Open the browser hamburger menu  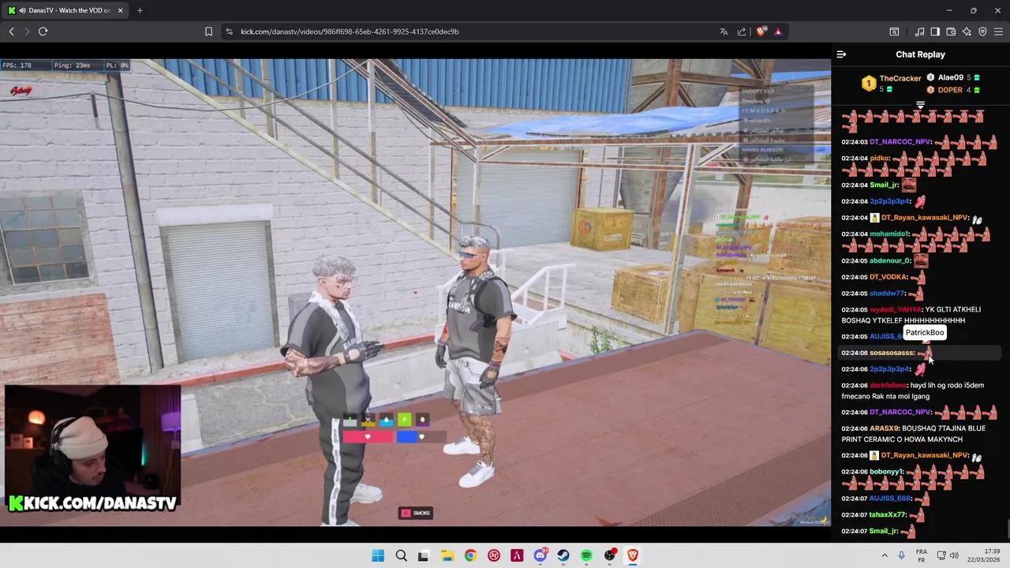[999, 32]
